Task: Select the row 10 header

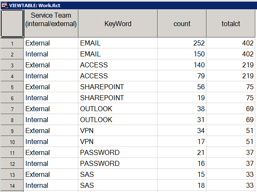Action: (12, 142)
